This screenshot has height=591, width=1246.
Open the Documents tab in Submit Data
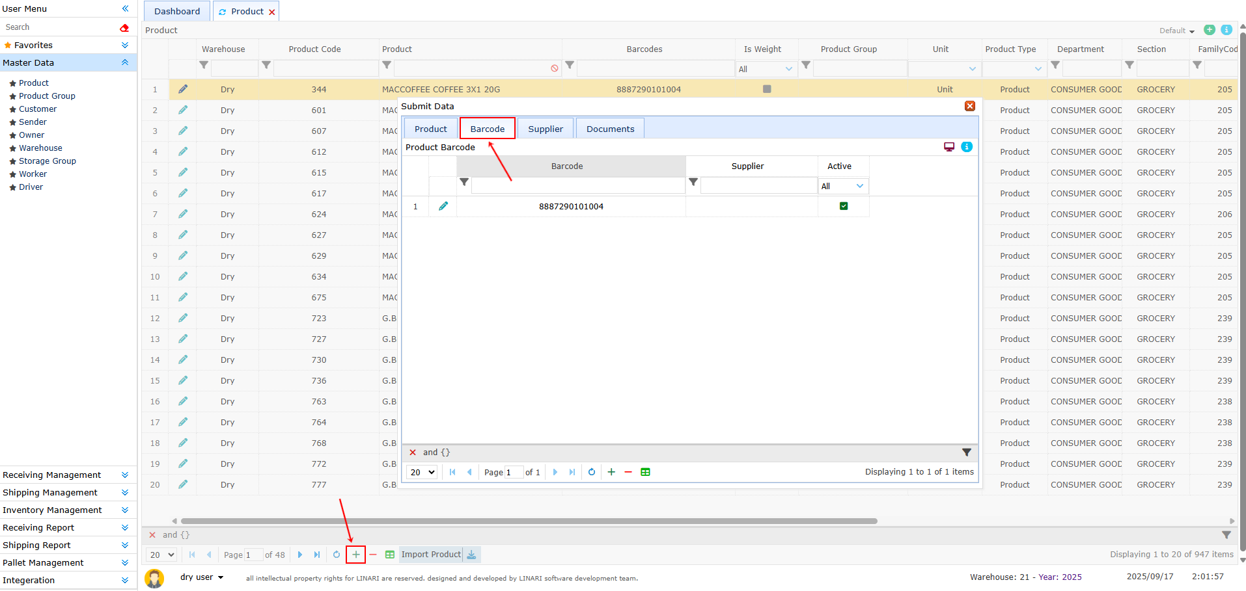pyautogui.click(x=610, y=129)
